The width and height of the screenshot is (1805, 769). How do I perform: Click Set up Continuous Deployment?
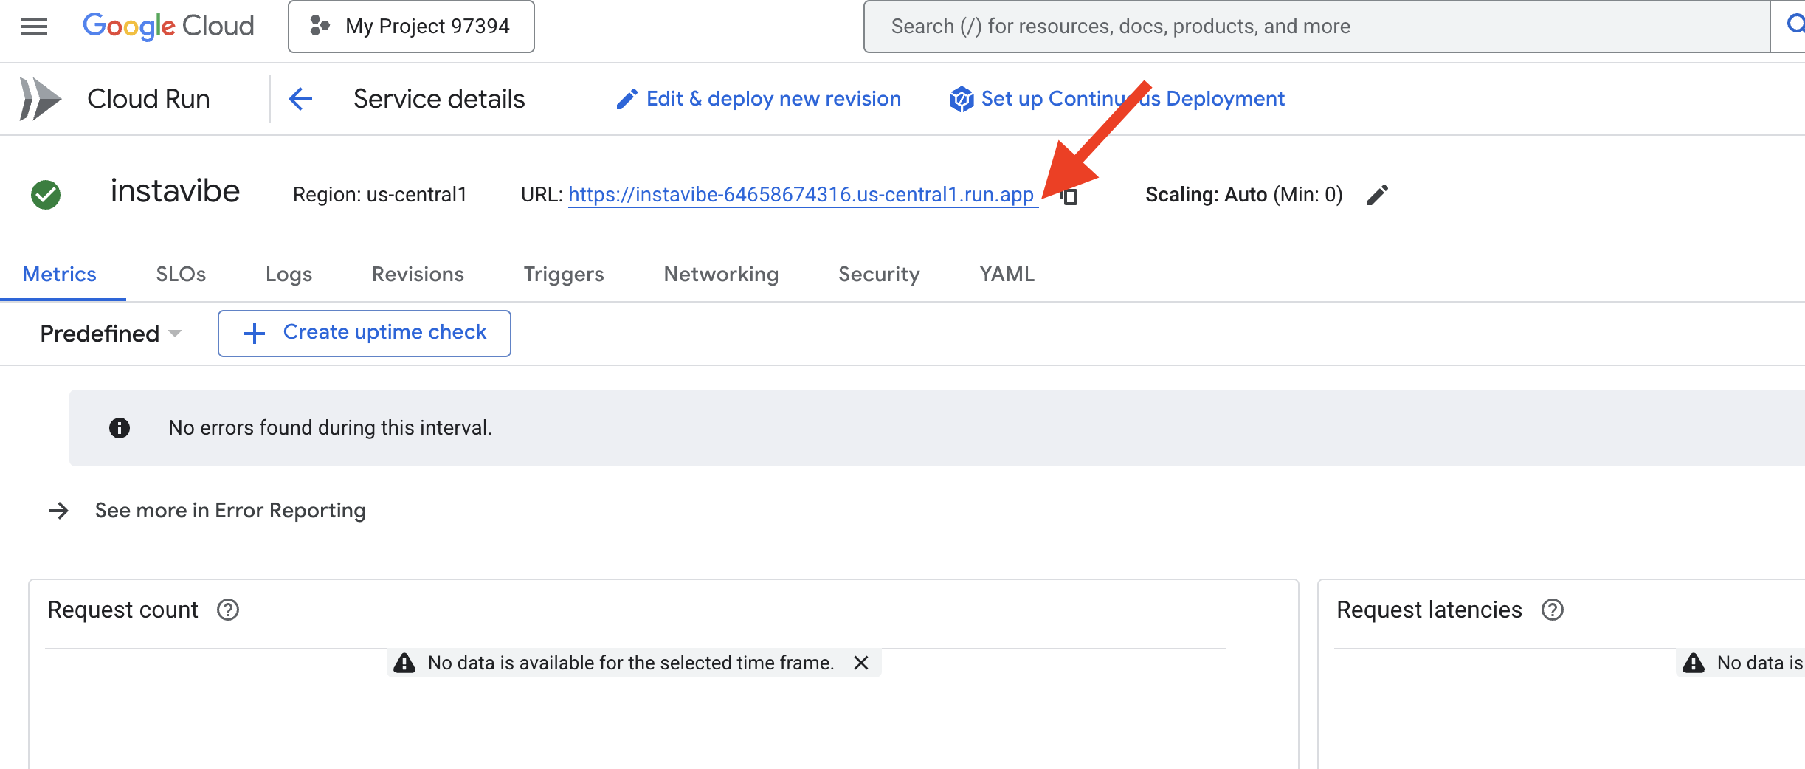pyautogui.click(x=1117, y=99)
